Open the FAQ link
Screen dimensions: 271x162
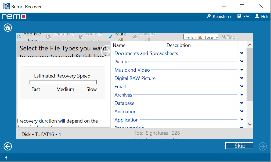point(247,17)
